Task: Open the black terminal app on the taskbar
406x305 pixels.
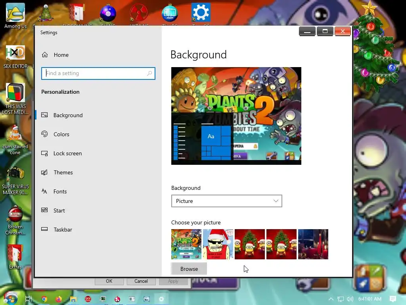Action: tap(103, 299)
